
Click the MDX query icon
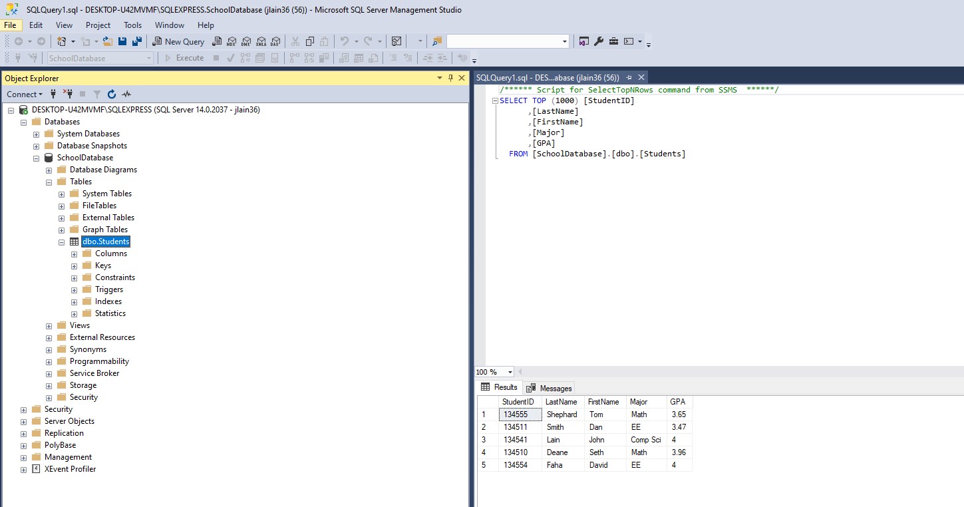(x=232, y=41)
